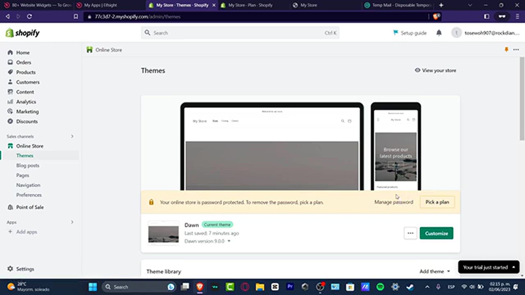
Task: Go to Products in sidebar
Action: [x=26, y=72]
